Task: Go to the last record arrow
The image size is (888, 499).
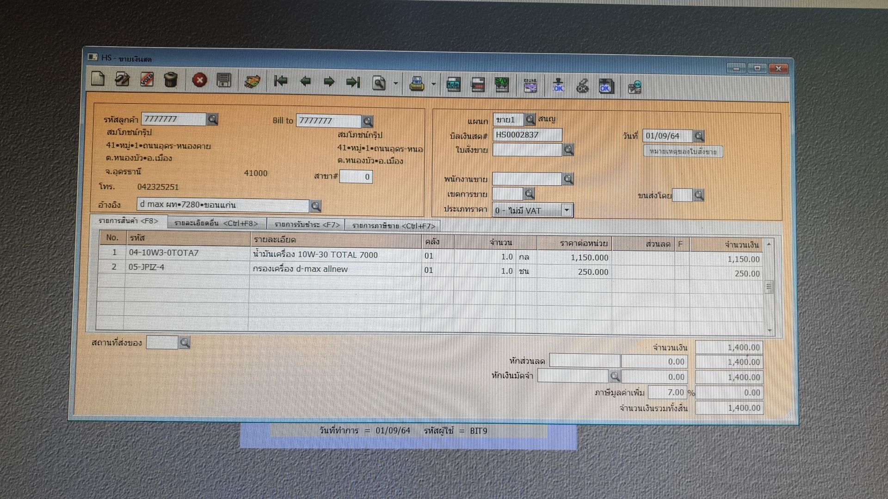Action: coord(353,83)
